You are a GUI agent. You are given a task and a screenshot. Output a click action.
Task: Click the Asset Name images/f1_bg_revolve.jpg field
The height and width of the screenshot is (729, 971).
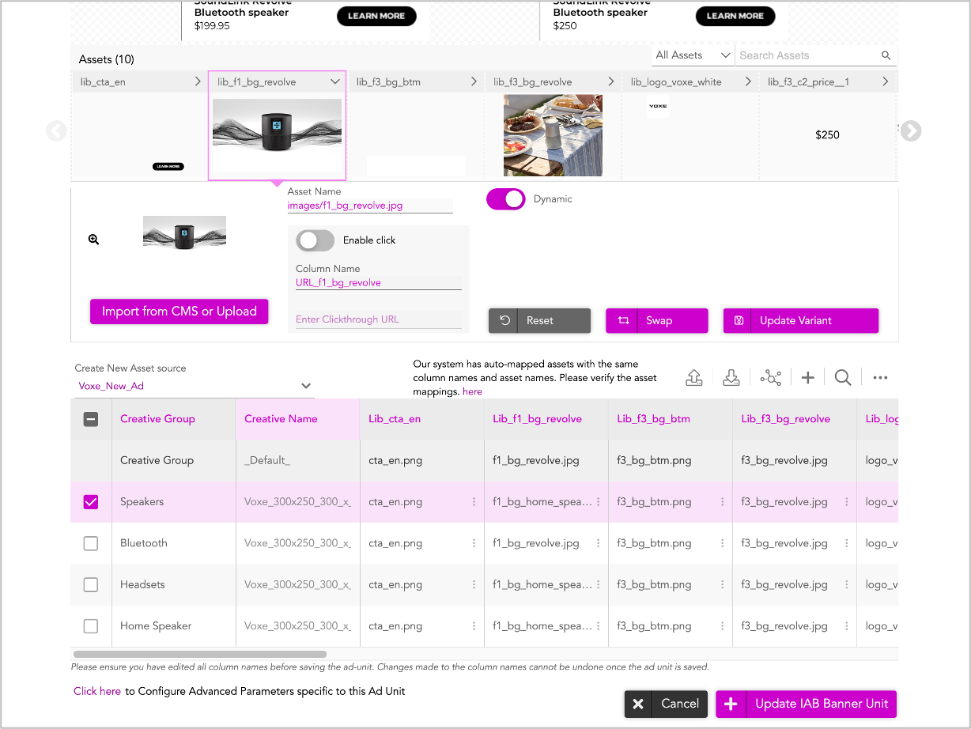370,206
